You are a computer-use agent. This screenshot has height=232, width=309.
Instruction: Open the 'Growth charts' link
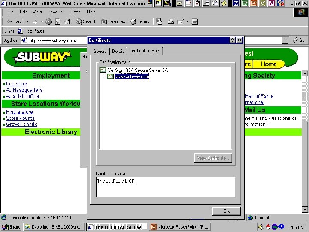[x=21, y=124]
